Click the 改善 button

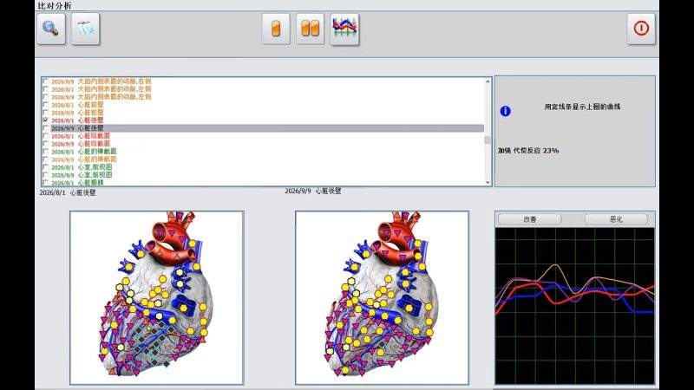click(x=530, y=219)
